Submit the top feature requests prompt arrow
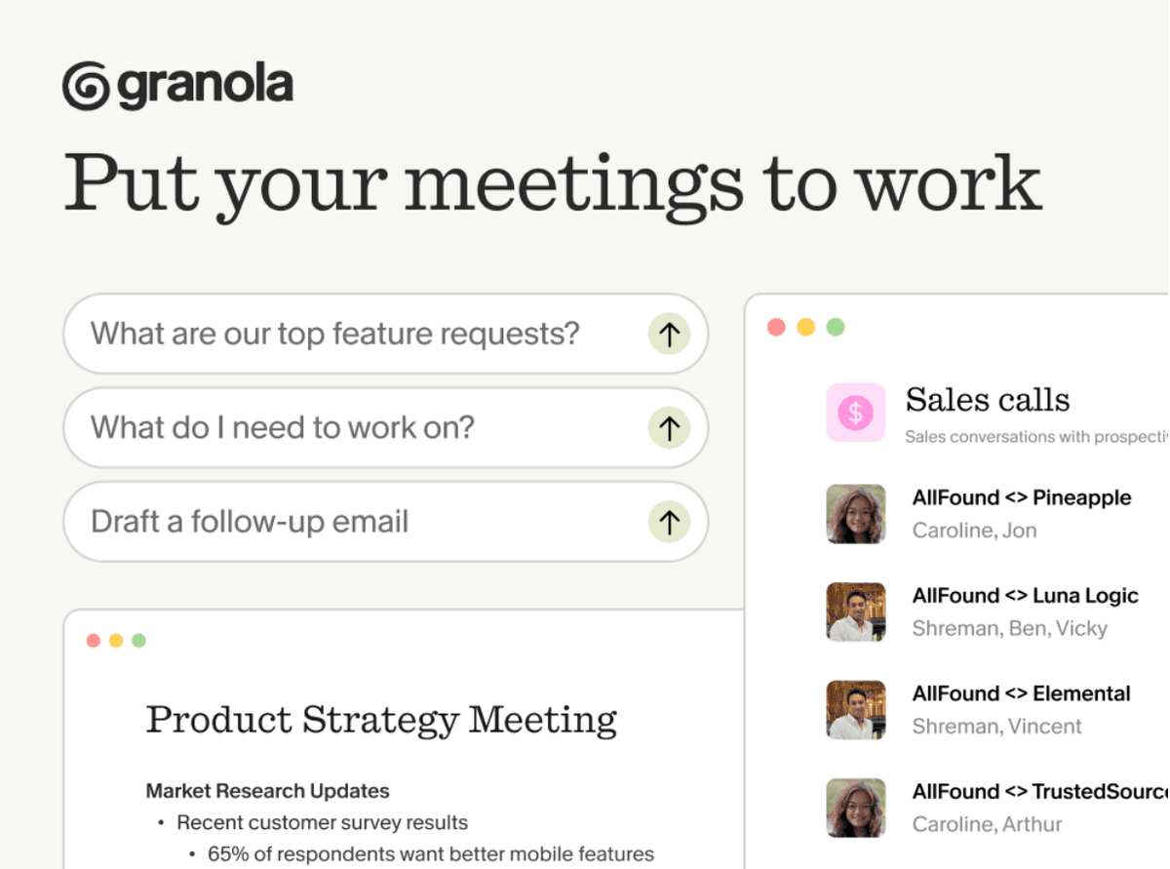The width and height of the screenshot is (1170, 869). click(x=669, y=335)
